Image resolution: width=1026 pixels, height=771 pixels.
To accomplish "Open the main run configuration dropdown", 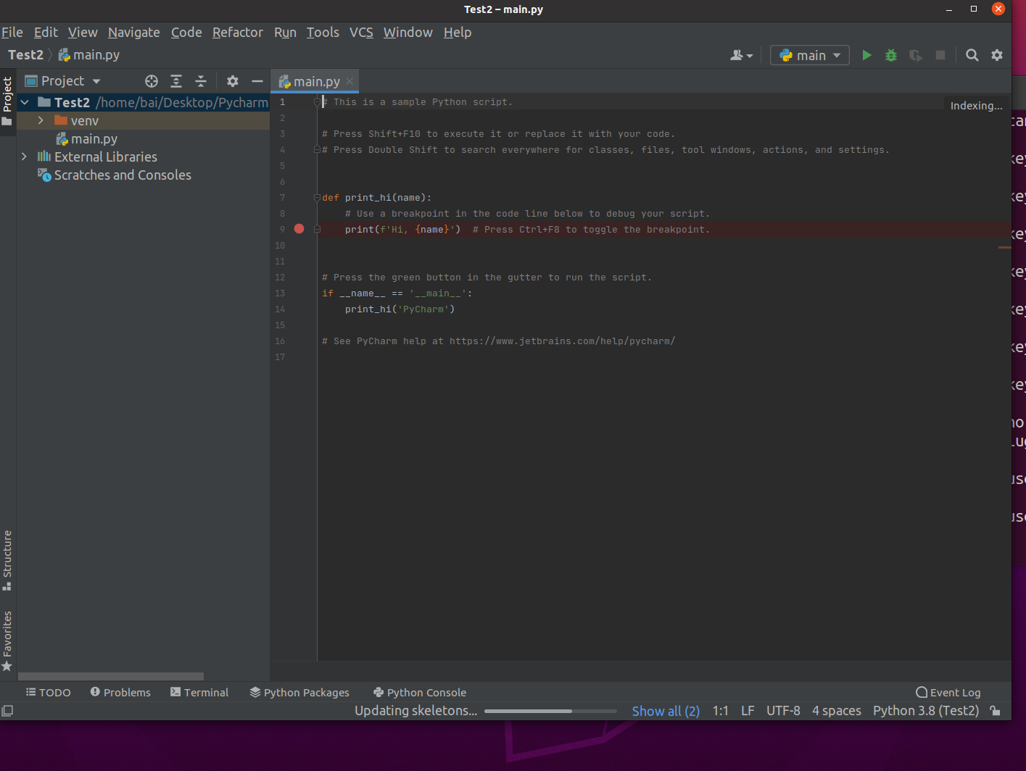I will point(810,55).
